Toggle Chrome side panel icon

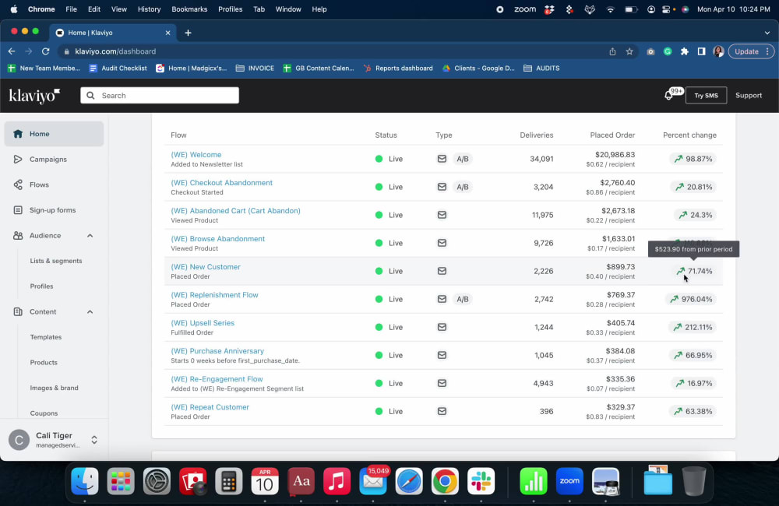coord(702,51)
